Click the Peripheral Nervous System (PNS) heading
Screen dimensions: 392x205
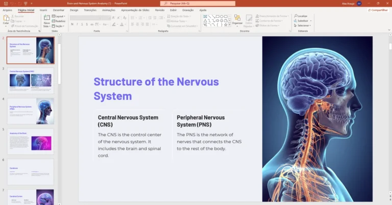pos(201,121)
